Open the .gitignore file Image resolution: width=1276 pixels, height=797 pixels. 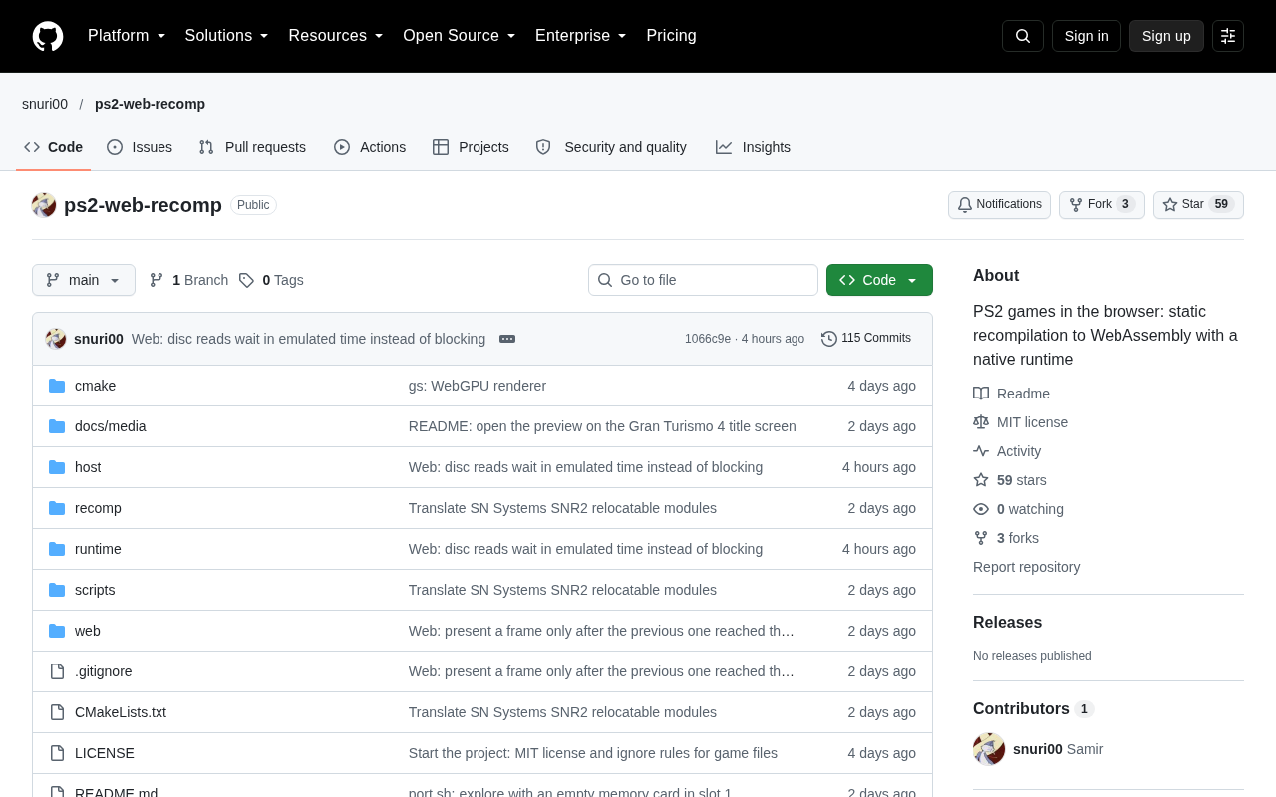coord(103,671)
